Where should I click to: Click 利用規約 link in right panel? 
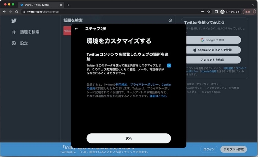point(228,68)
